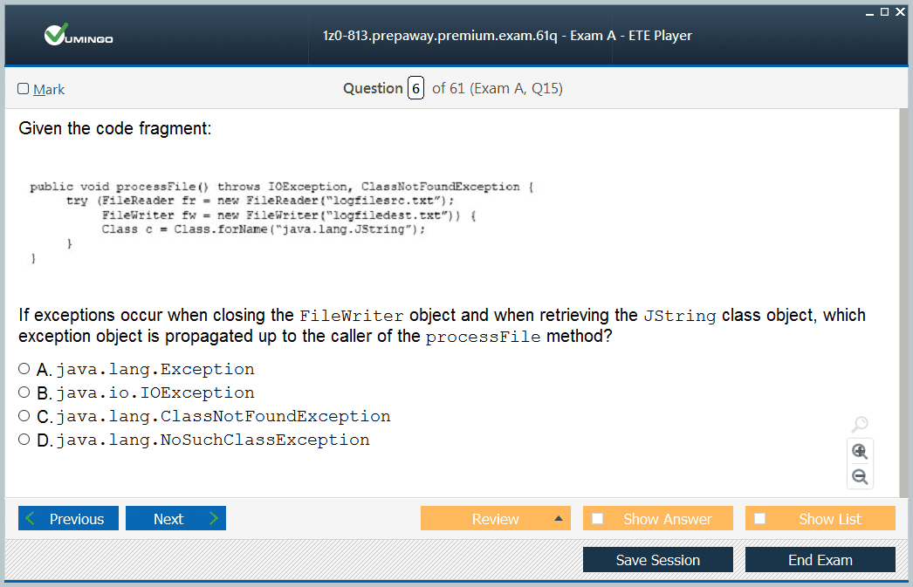Viewport: 913px width, 587px height.
Task: Enable the Show List checkbox
Action: [x=760, y=518]
